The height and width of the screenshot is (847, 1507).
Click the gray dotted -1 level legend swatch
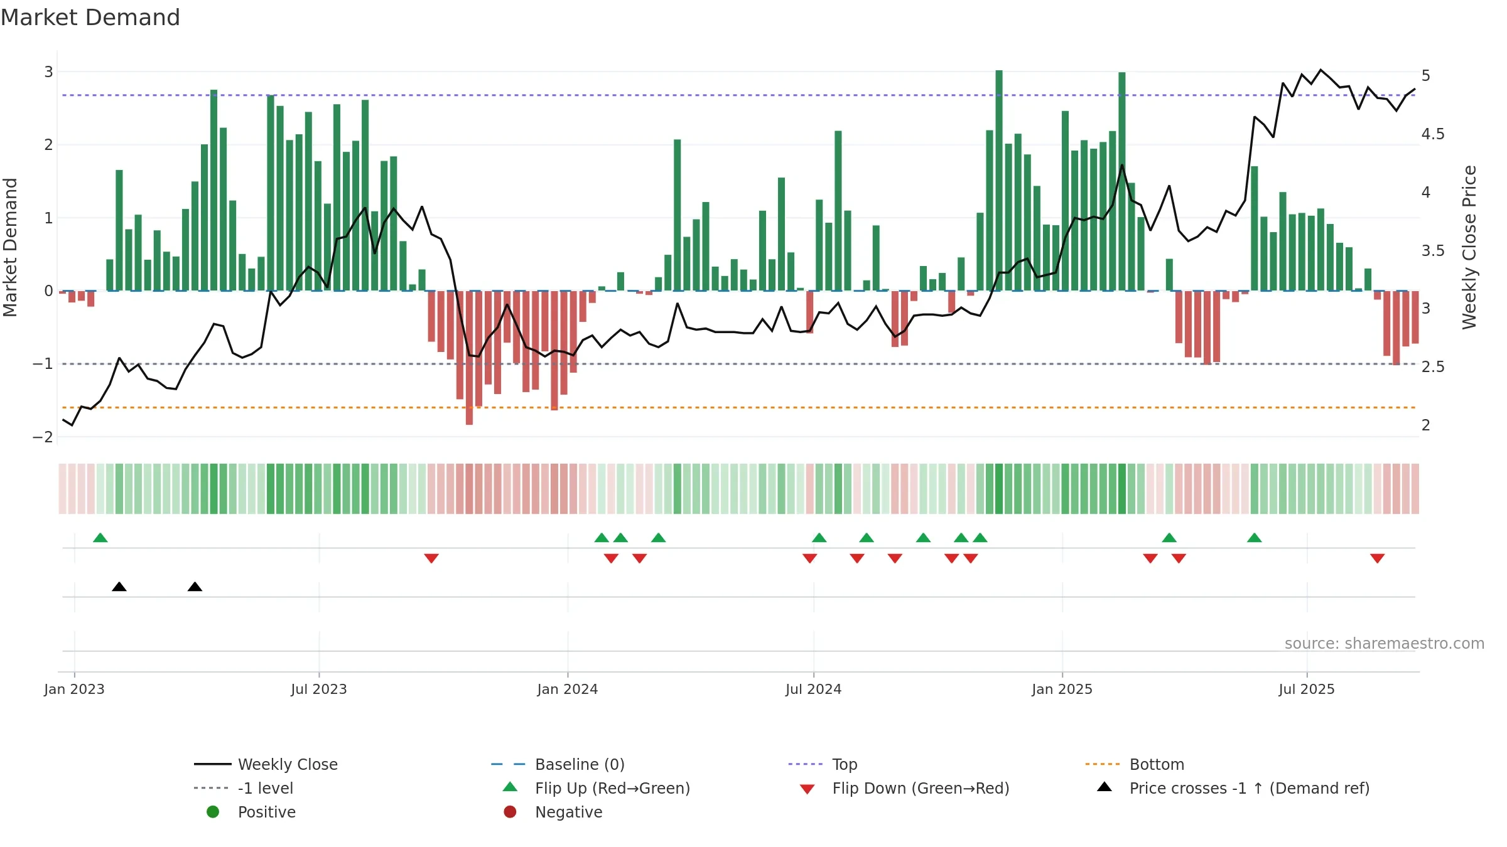click(211, 788)
